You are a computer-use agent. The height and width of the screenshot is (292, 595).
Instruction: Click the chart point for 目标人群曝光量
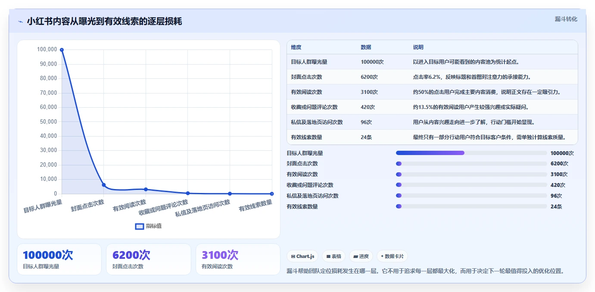coord(62,50)
